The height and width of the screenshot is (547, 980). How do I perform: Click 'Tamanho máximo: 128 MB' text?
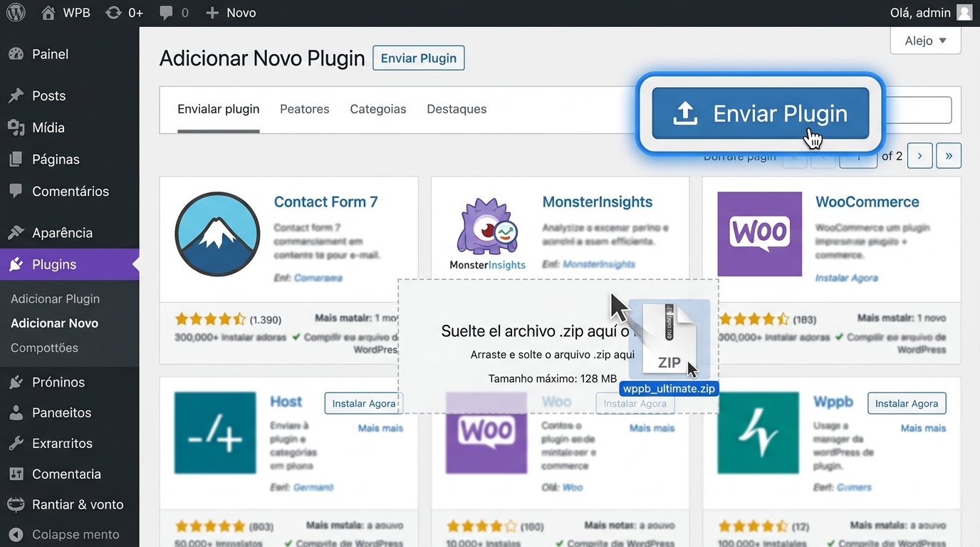click(x=553, y=379)
